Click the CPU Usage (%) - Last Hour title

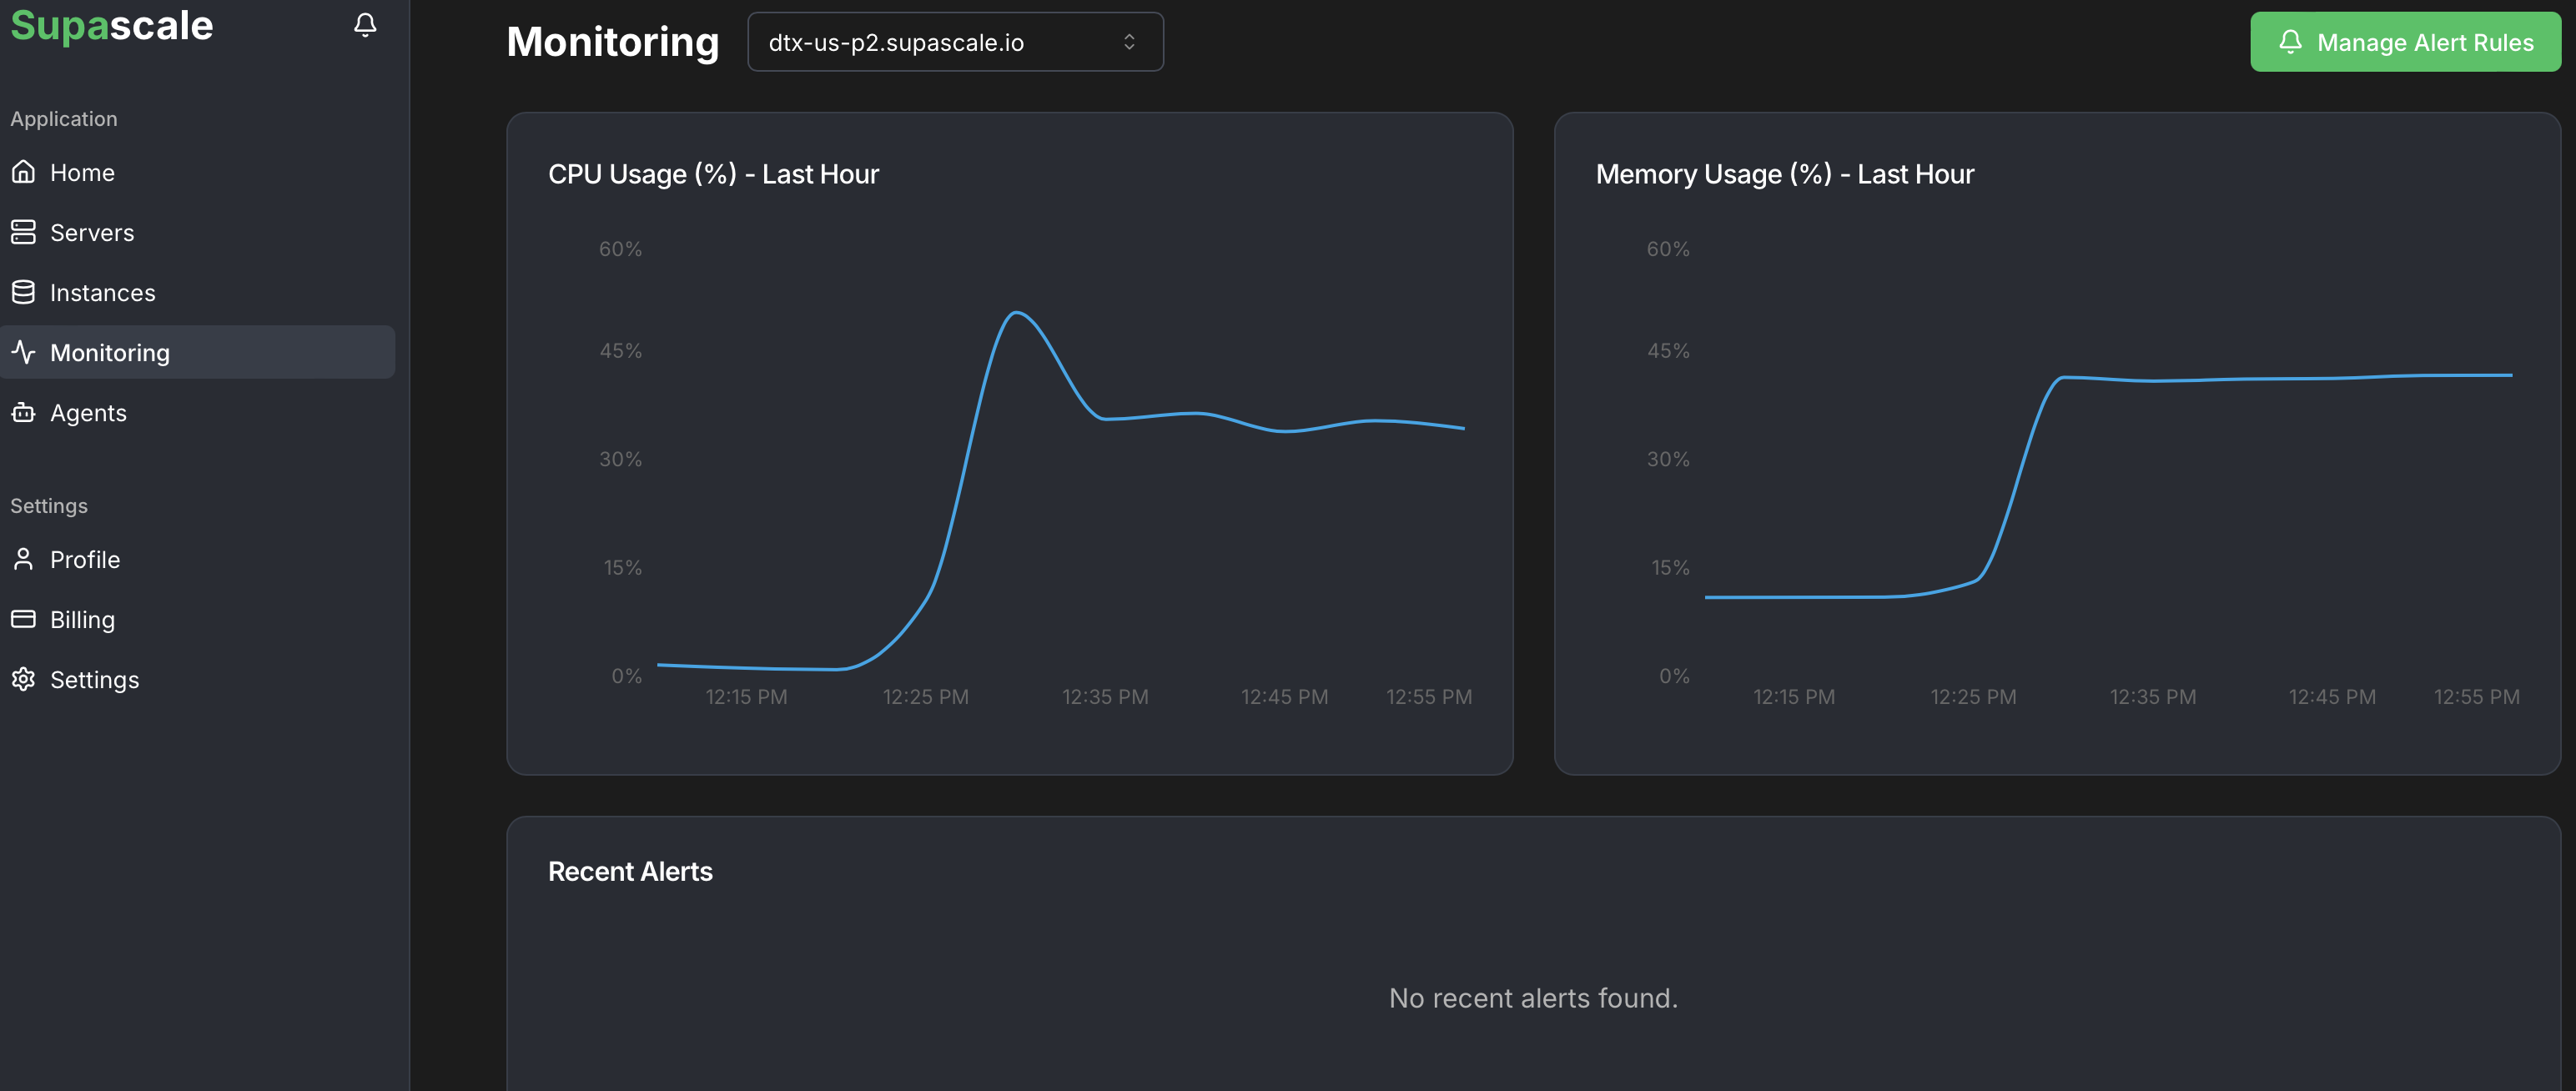[713, 174]
